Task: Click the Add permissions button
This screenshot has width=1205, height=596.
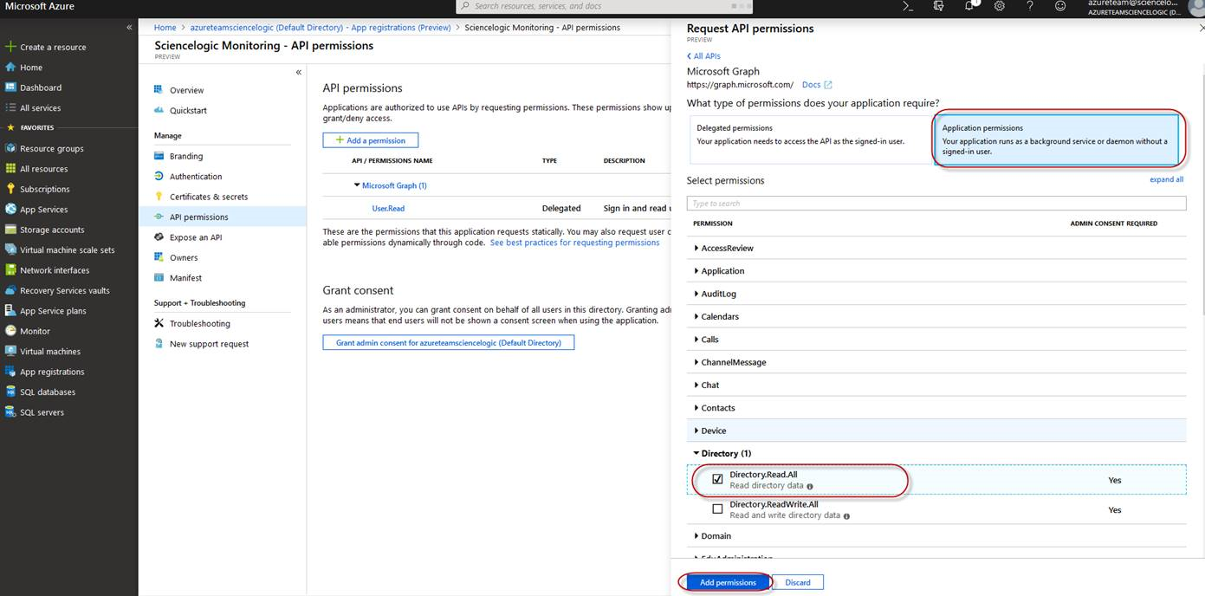Action: 728,582
